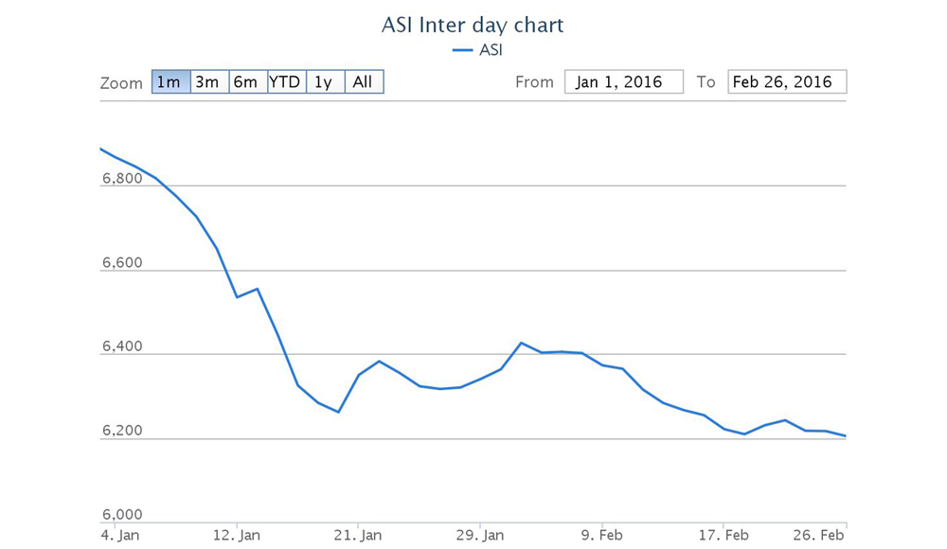Choose the YTD zoom option
Viewport: 947px width, 549px height.
(x=286, y=82)
